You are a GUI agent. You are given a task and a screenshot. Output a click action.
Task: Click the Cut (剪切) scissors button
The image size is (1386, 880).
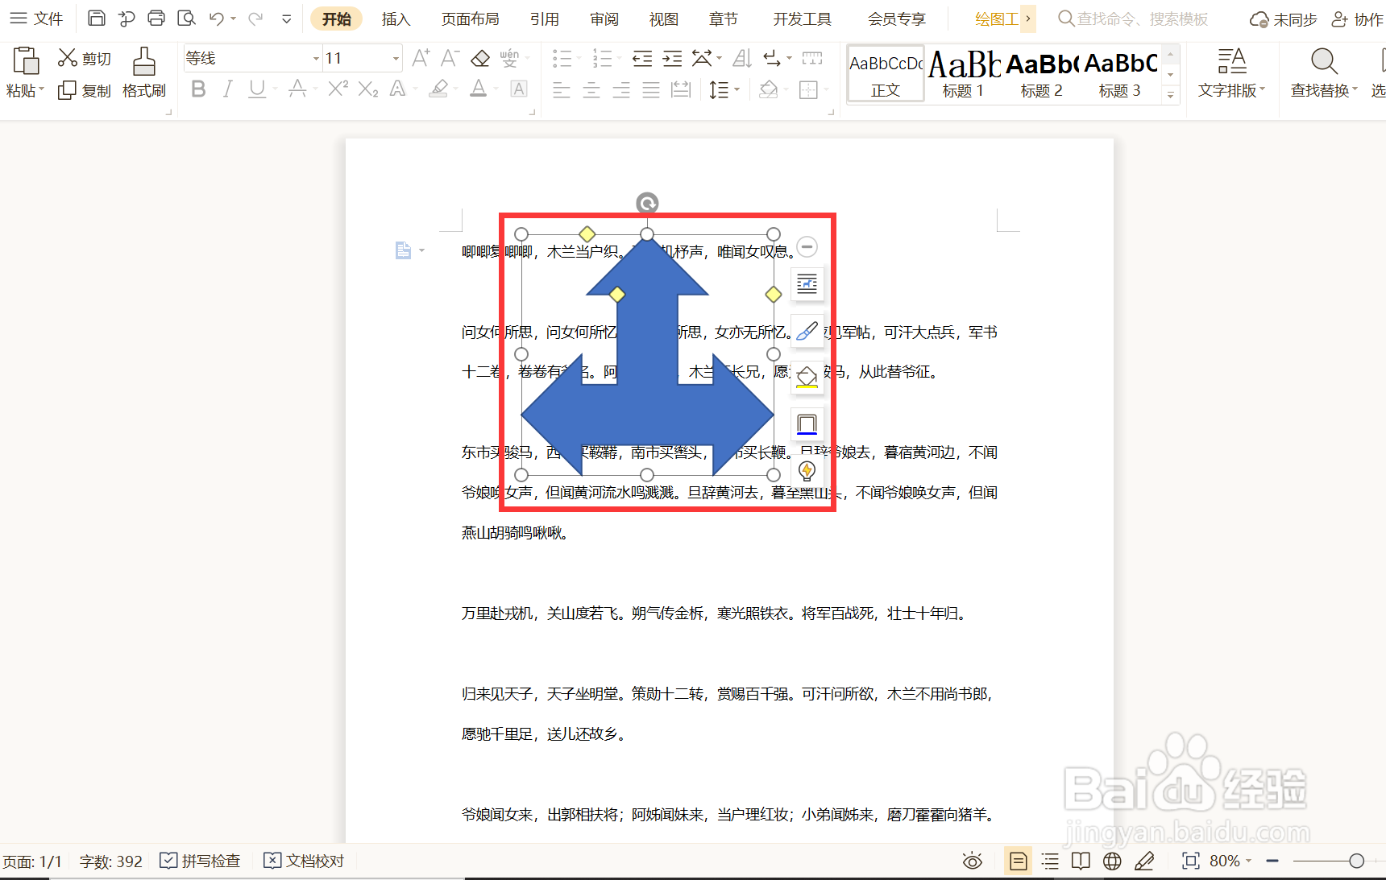click(84, 58)
